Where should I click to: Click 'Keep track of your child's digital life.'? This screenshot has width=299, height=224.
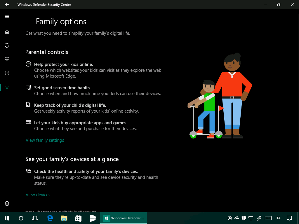tap(70, 105)
